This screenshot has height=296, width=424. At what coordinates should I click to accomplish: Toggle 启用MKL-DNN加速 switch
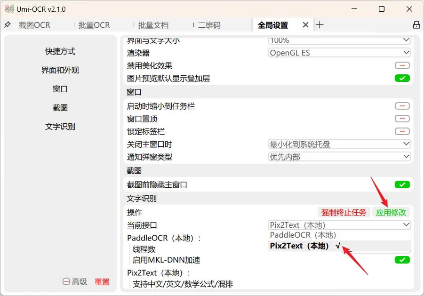(x=402, y=260)
